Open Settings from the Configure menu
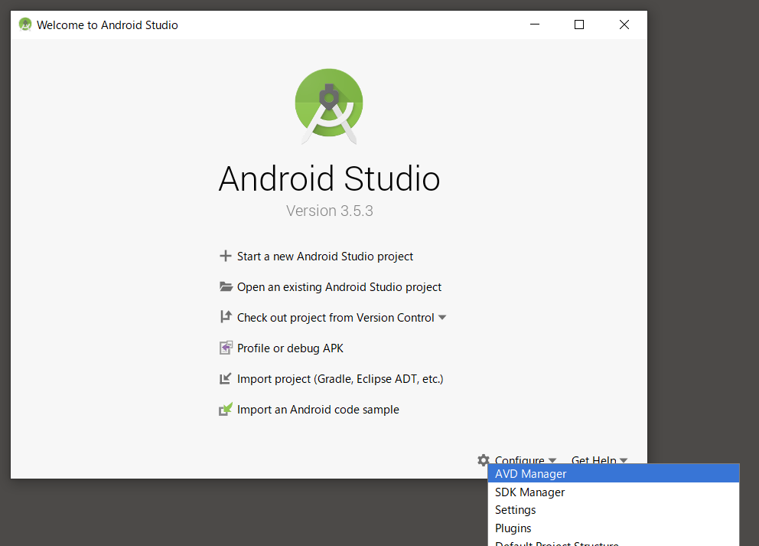 [x=614, y=510]
